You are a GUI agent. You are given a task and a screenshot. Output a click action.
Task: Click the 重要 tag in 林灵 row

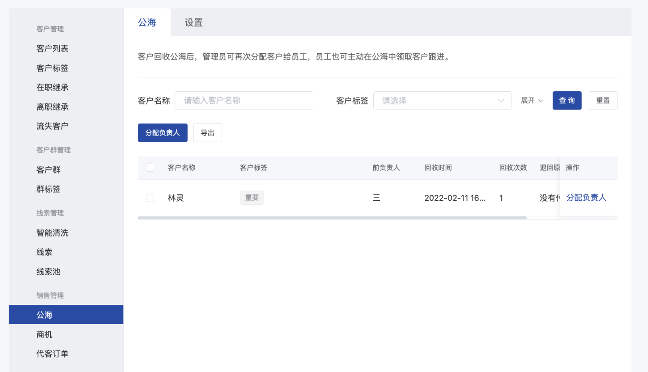click(252, 198)
